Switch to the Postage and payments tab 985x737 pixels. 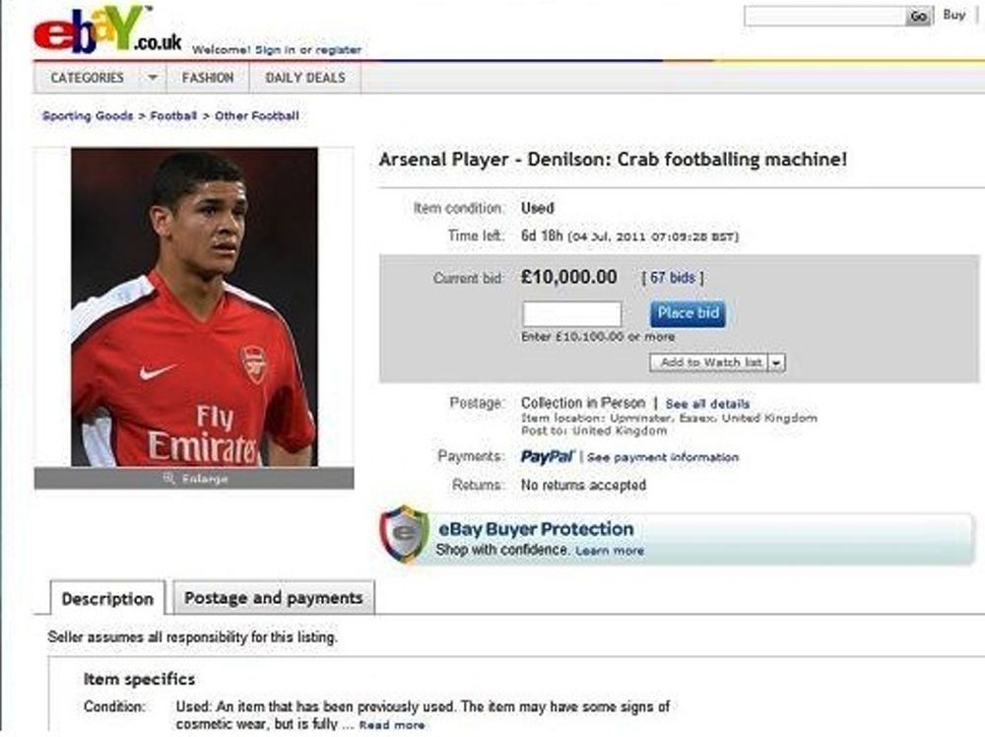pos(274,598)
